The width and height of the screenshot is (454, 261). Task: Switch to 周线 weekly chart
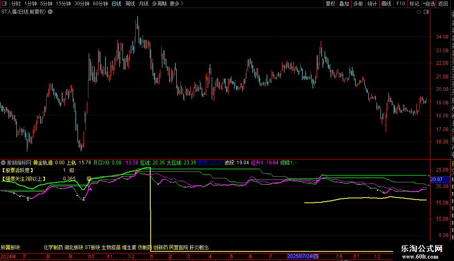(130, 4)
